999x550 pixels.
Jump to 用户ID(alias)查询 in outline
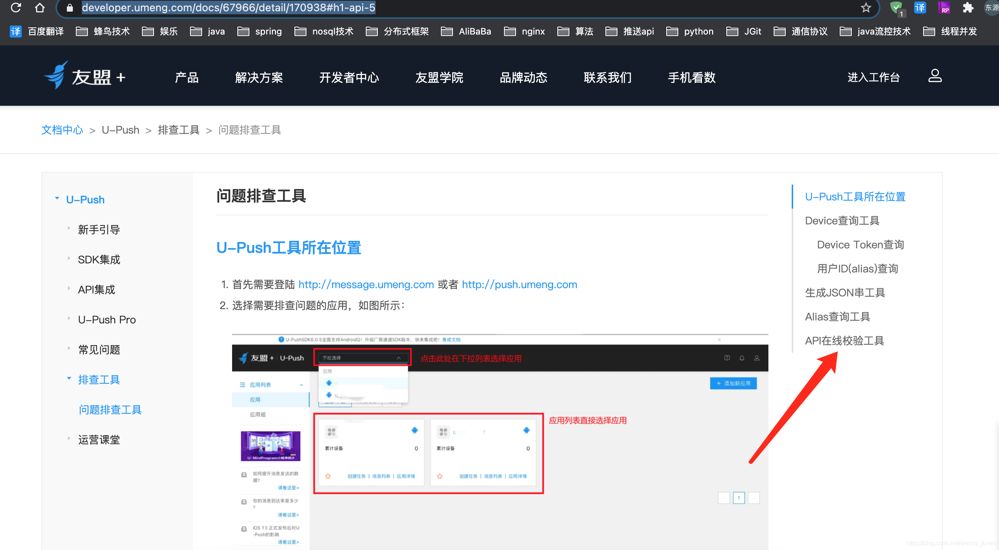coord(857,269)
